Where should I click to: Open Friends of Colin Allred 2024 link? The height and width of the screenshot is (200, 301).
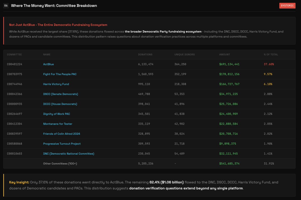point(62,134)
